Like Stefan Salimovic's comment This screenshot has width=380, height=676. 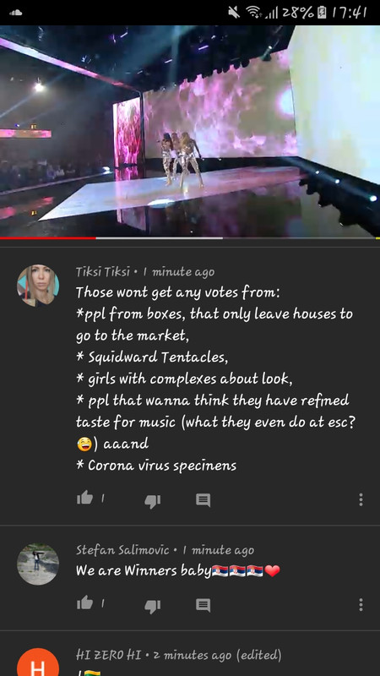pyautogui.click(x=85, y=603)
